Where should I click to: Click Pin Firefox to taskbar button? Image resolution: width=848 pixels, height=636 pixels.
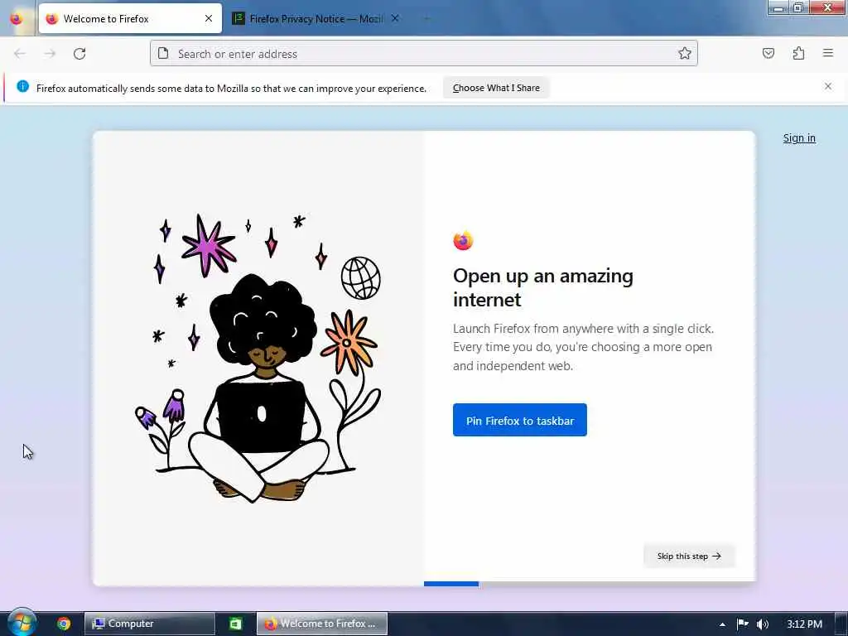tap(520, 420)
